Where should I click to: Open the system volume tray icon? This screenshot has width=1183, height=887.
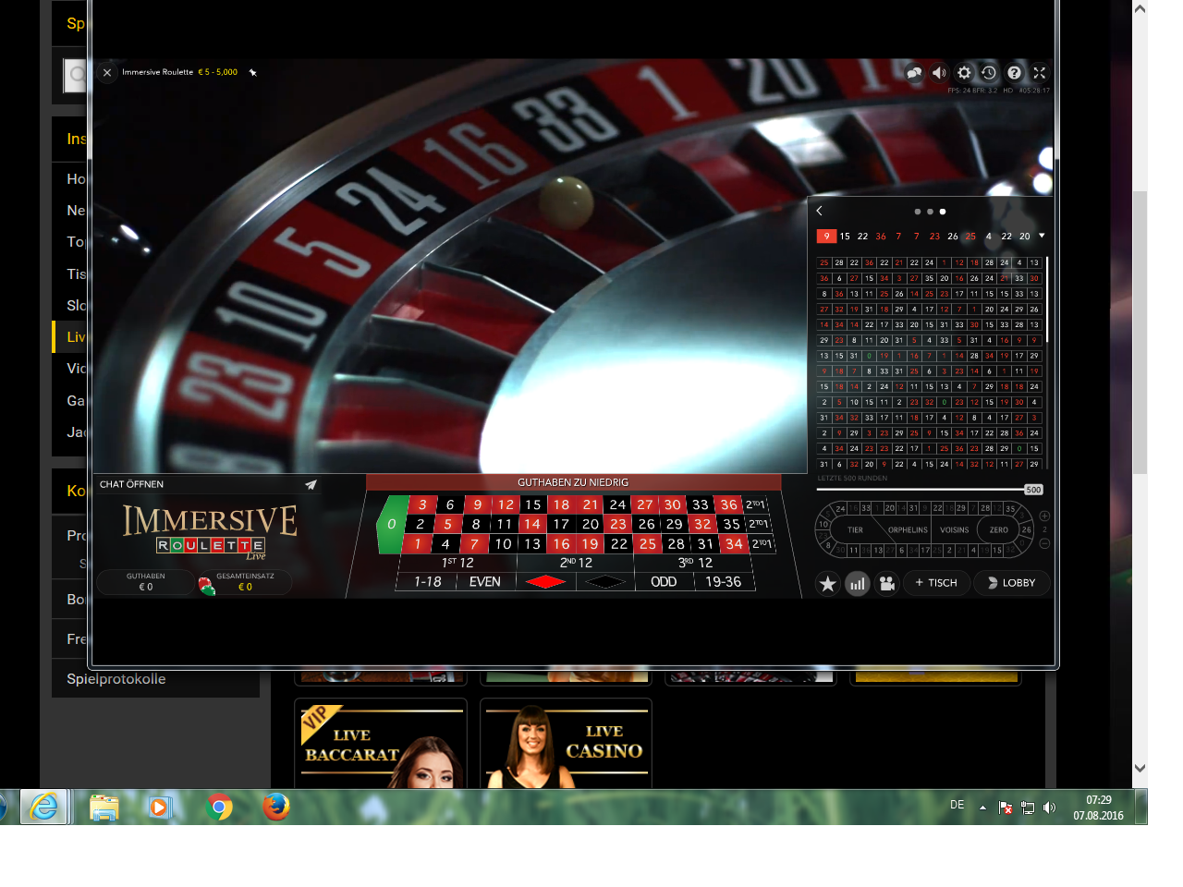[x=1049, y=808]
